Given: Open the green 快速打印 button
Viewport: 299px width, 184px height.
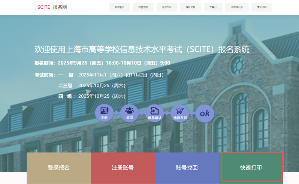Looking at the screenshot, I should coord(251,168).
